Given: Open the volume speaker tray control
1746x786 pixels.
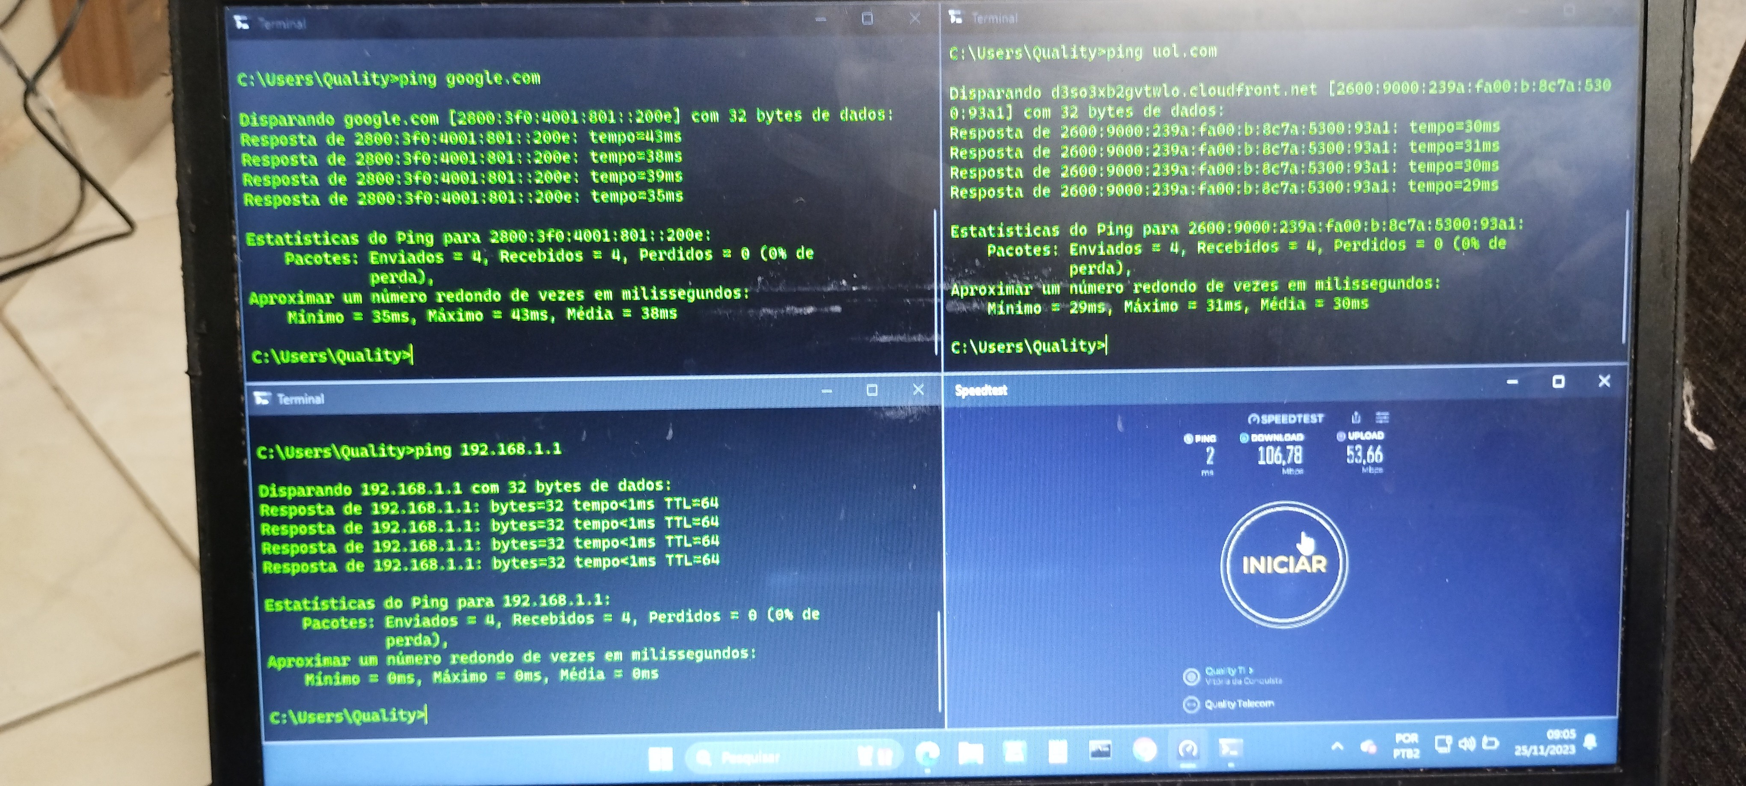Looking at the screenshot, I should [x=1467, y=744].
